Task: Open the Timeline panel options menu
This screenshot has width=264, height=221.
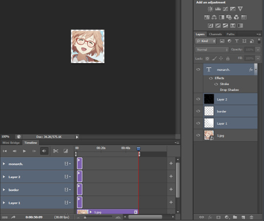Action: 177,143
